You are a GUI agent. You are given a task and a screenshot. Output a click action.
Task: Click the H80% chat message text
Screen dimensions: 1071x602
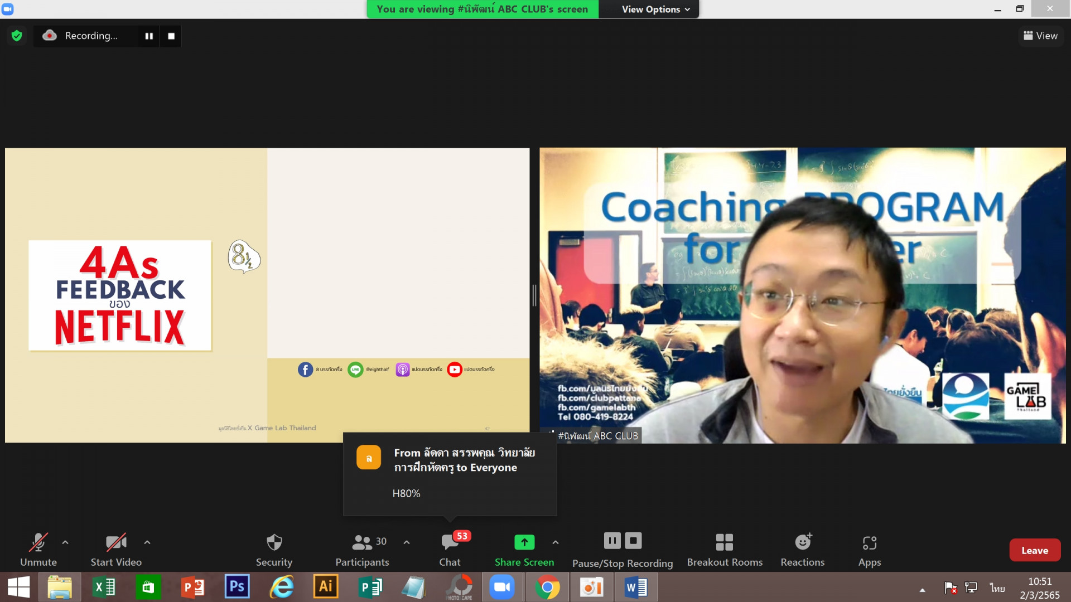point(406,493)
